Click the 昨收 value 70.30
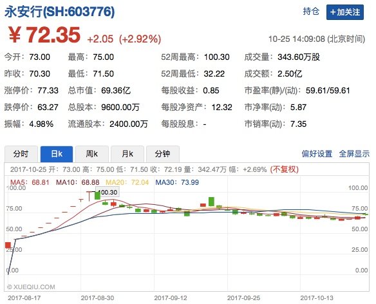The height and width of the screenshot is (304, 376). (40, 74)
